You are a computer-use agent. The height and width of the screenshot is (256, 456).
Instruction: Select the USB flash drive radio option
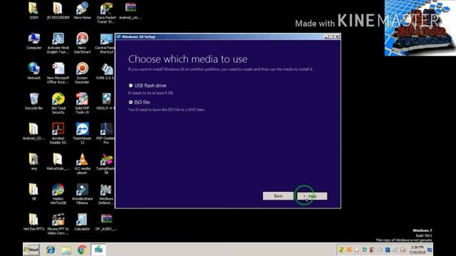point(130,85)
